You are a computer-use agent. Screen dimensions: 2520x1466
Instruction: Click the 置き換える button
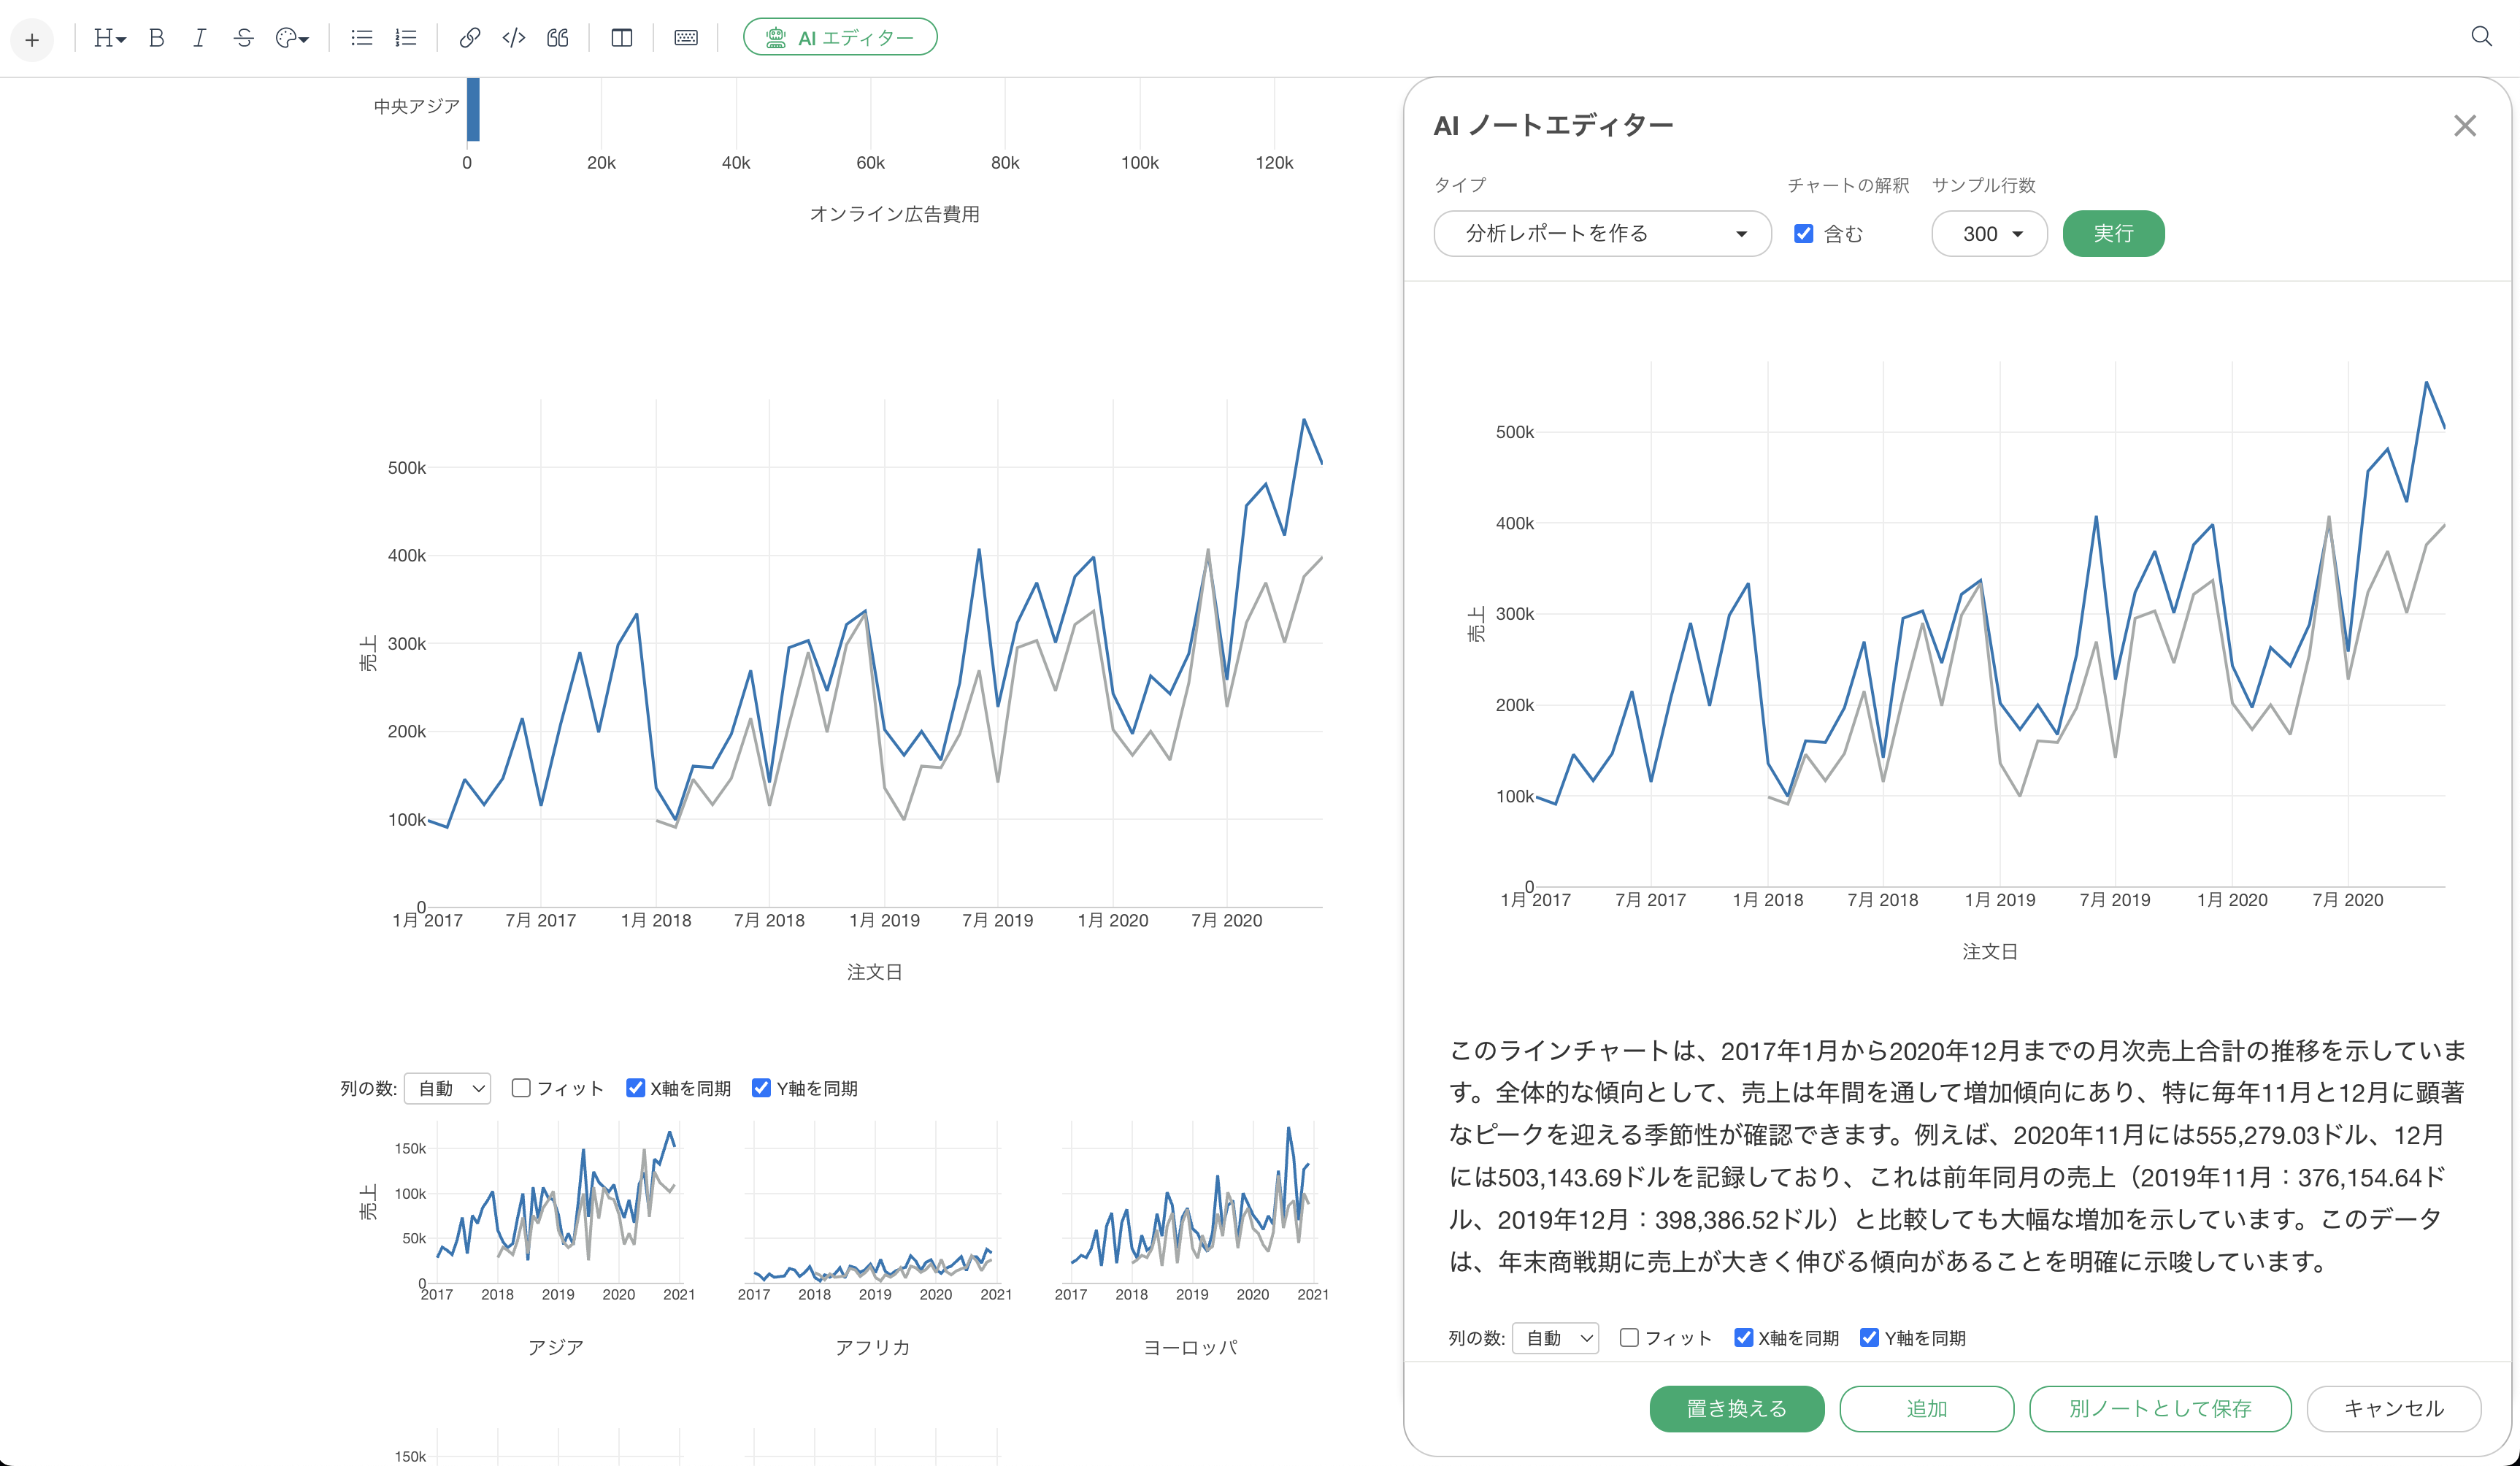click(x=1735, y=1408)
